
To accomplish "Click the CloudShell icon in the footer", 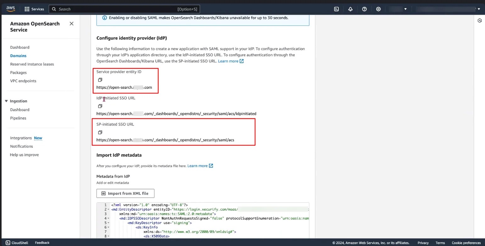I will pyautogui.click(x=8, y=243).
